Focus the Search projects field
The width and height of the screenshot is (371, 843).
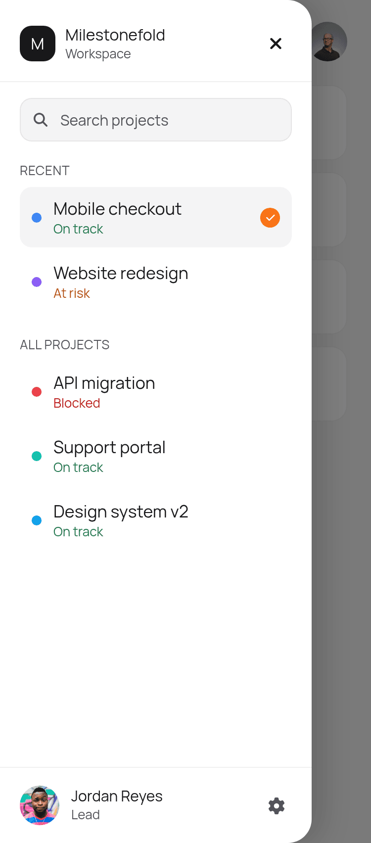156,120
